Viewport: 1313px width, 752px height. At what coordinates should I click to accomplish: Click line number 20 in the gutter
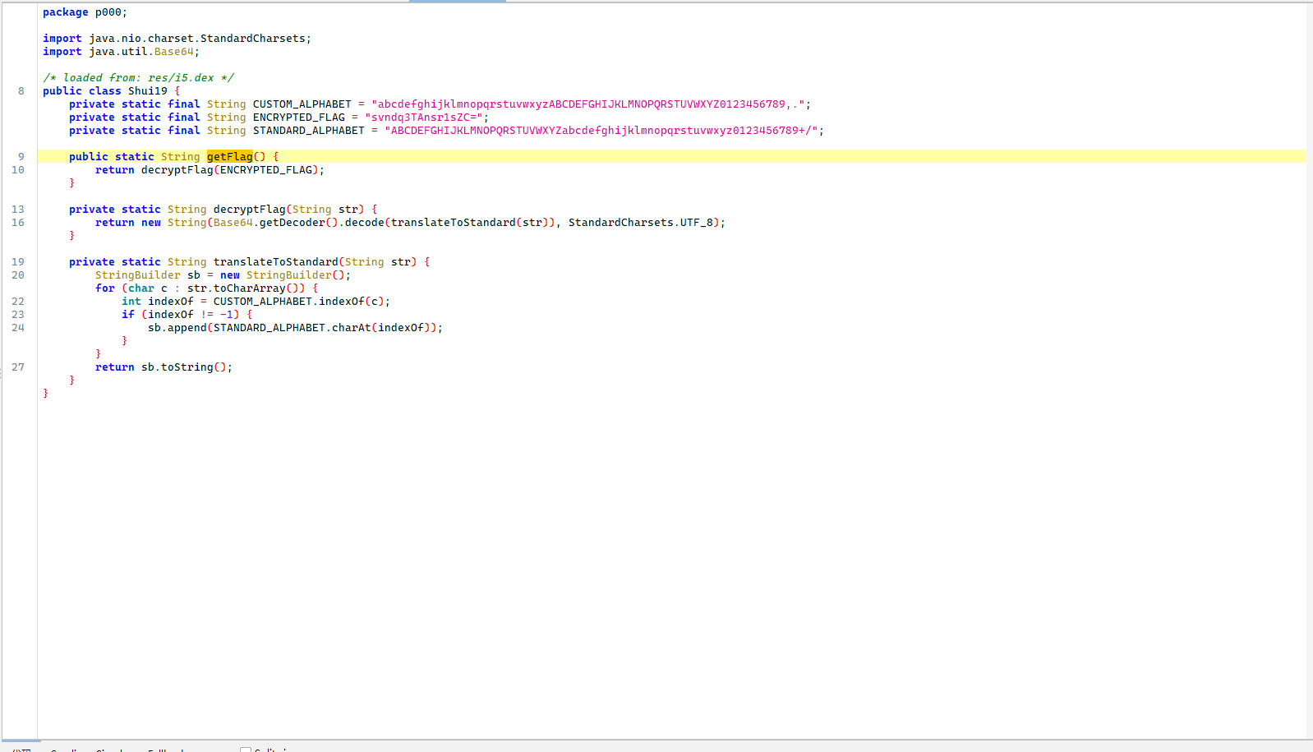click(x=18, y=275)
